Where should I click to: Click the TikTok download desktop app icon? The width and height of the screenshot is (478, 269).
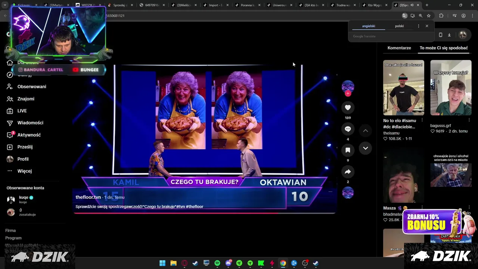pyautogui.click(x=449, y=35)
